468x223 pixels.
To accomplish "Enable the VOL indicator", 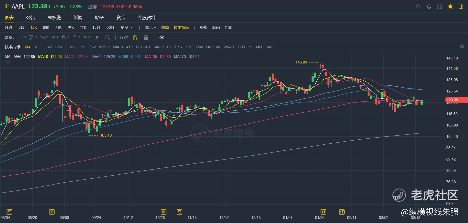I will click(x=73, y=47).
